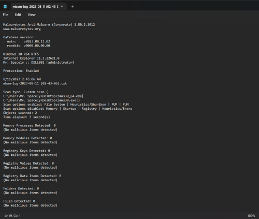
Task: Place cursor on Objects scanned: 2 line
Action: (x=20, y=113)
